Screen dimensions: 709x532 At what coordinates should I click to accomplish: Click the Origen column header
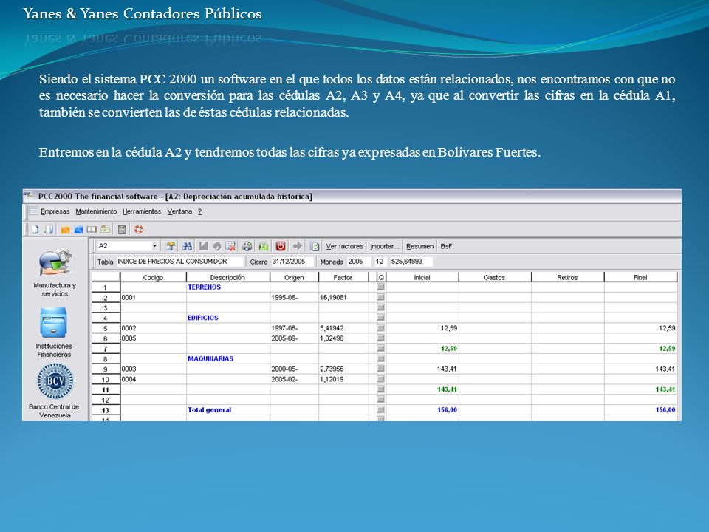click(x=295, y=277)
